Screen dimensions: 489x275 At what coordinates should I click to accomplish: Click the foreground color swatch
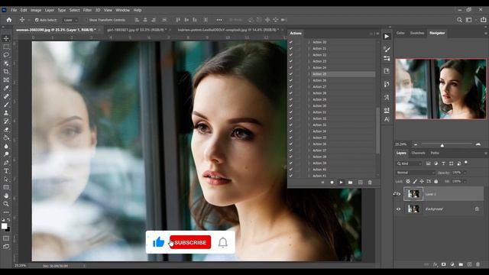click(x=4, y=226)
